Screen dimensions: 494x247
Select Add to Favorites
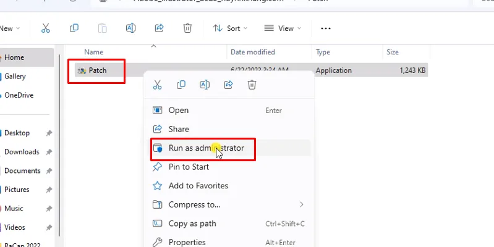229,186
